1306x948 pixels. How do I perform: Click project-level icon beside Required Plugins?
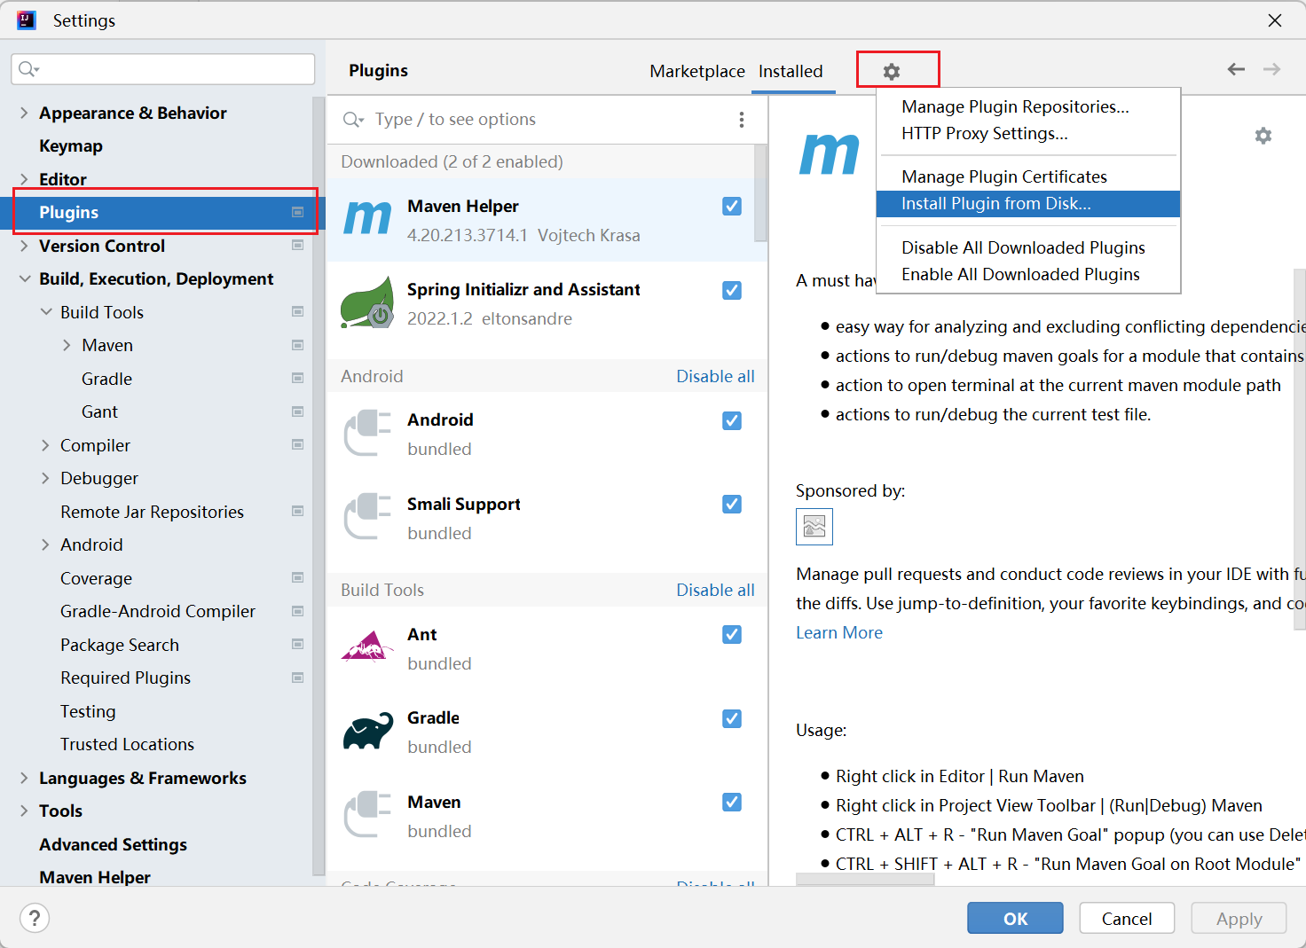(298, 678)
